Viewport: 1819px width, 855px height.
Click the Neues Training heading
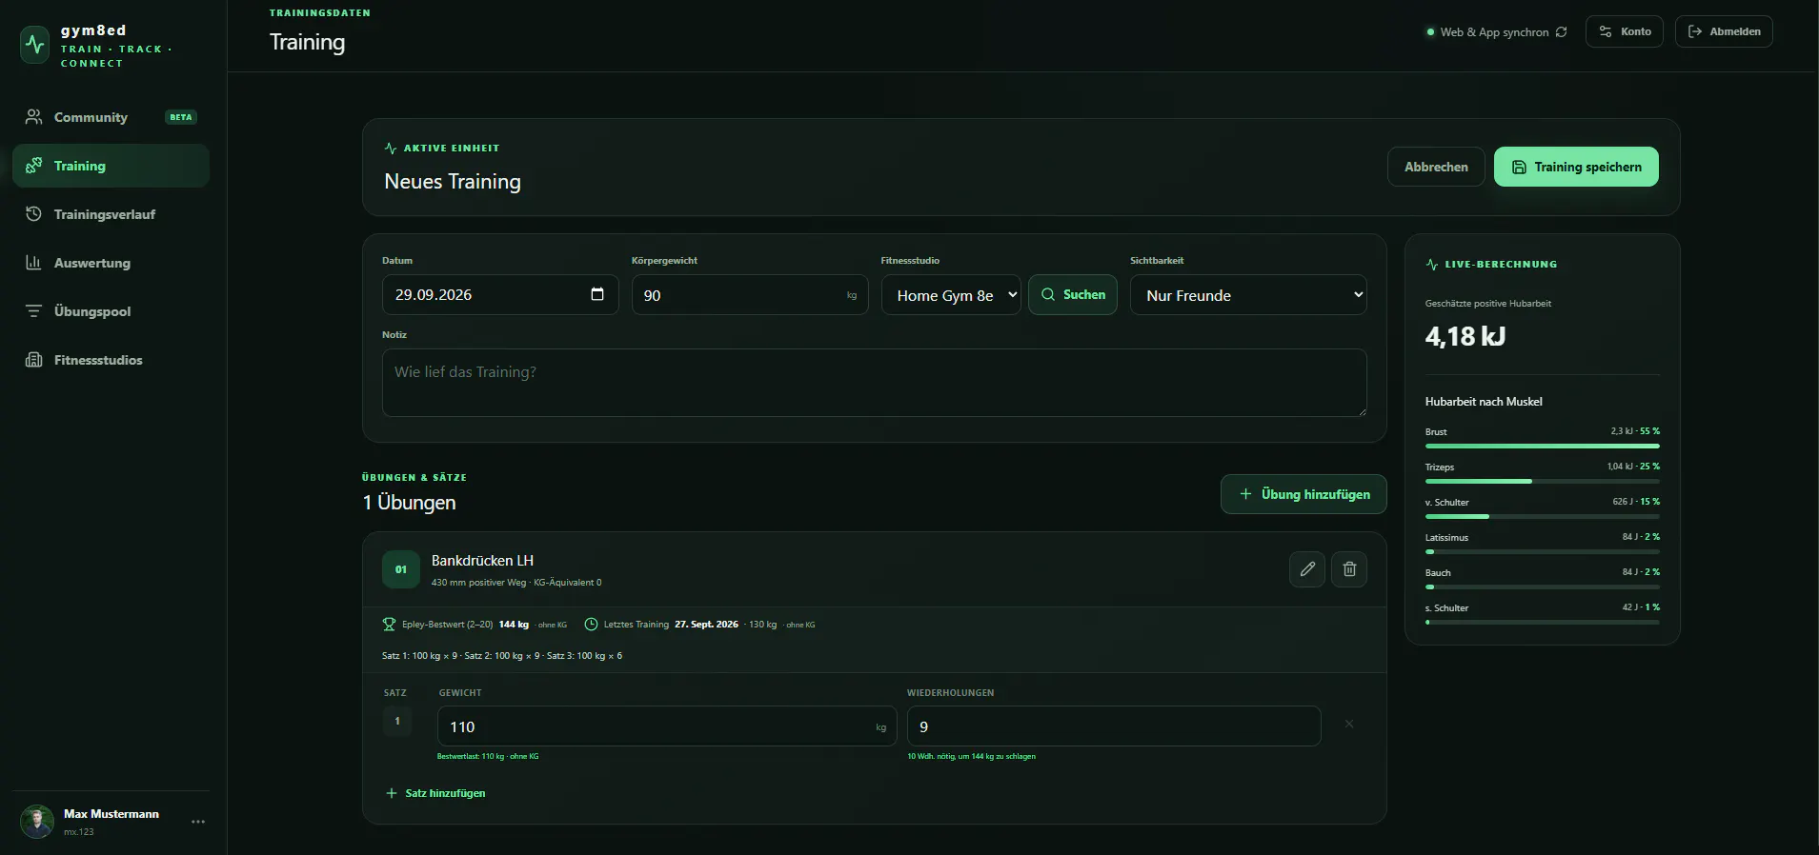[453, 182]
